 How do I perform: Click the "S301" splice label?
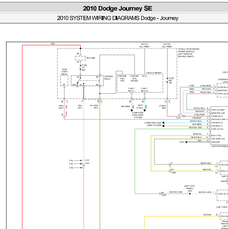click(190, 191)
